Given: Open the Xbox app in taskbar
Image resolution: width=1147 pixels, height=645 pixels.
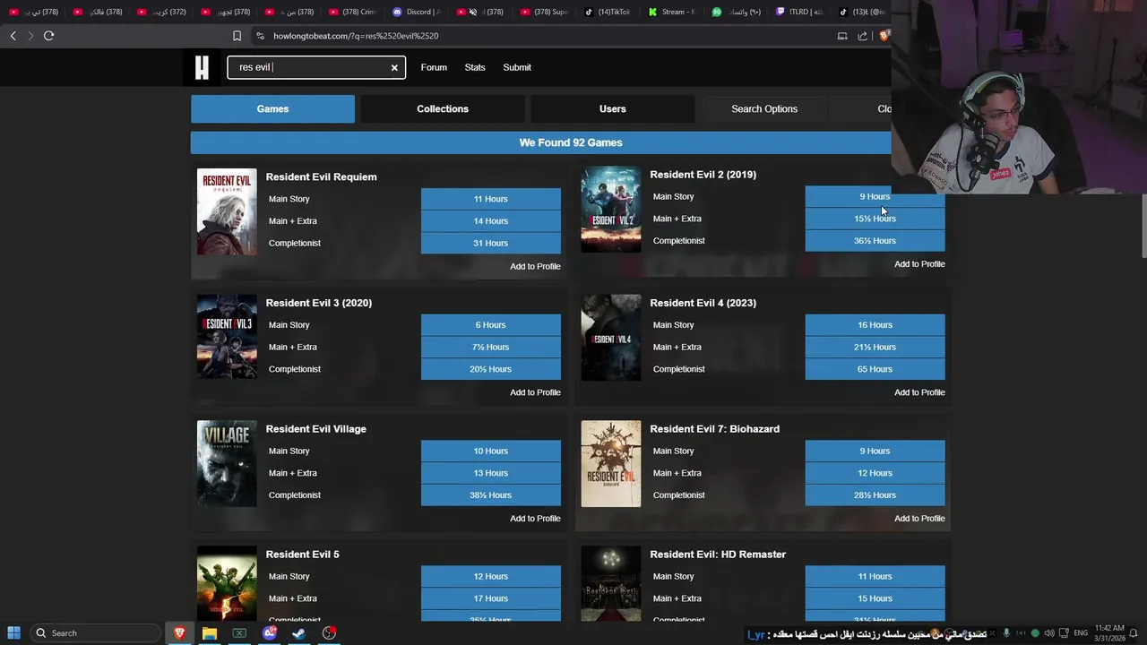Looking at the screenshot, I should point(239,633).
